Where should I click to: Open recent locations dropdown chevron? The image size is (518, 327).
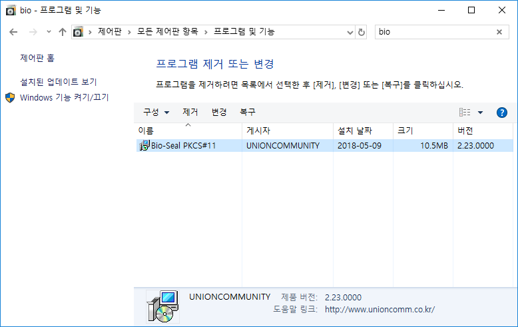(x=49, y=32)
